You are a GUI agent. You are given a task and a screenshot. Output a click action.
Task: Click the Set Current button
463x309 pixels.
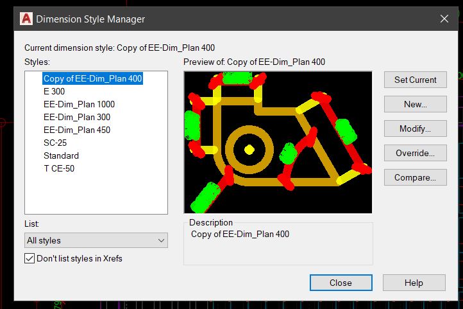(x=415, y=80)
